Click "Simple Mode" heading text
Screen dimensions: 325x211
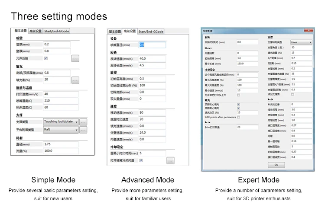tap(53, 180)
